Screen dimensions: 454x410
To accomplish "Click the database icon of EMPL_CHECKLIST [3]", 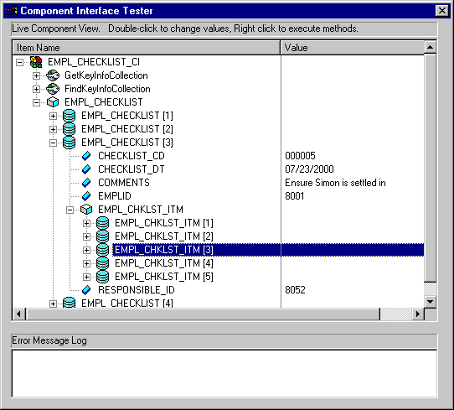I will tap(70, 143).
